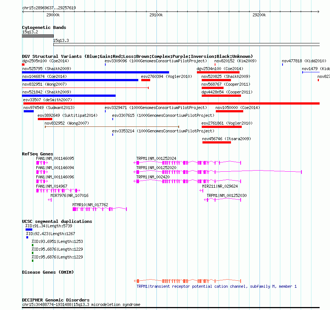The width and height of the screenshot is (330, 310).
Task: Click the 29000k ruler tick label
Action: point(53,15)
